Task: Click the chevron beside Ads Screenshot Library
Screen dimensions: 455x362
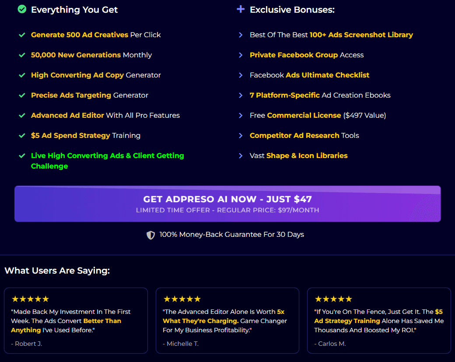Action: point(241,35)
